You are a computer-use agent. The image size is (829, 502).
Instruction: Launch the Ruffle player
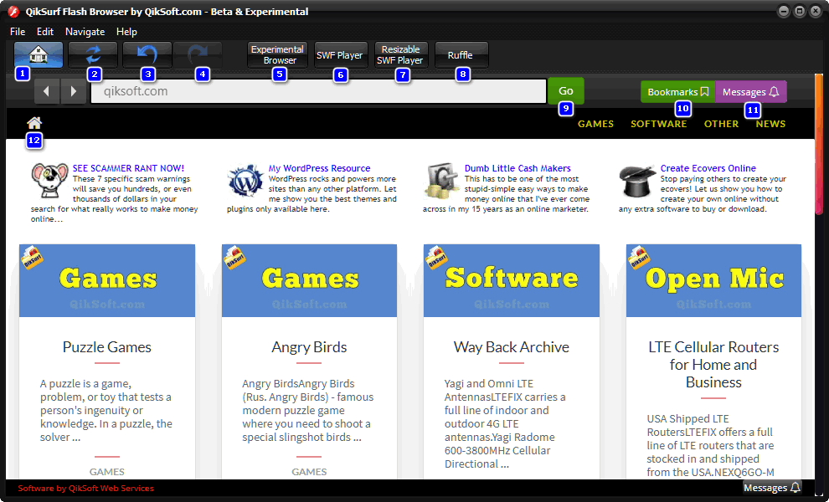coord(461,54)
